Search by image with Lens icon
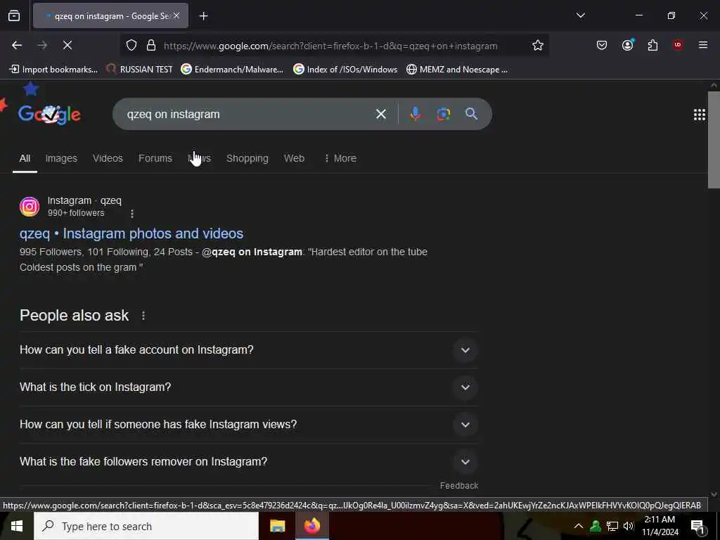The width and height of the screenshot is (720, 540). click(443, 114)
